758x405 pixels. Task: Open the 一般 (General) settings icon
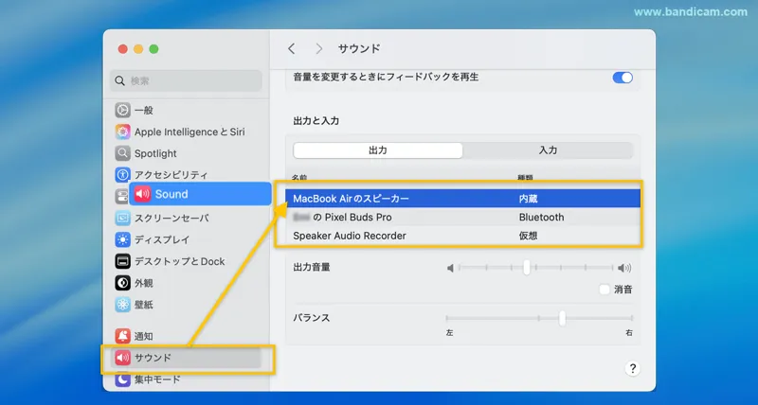(123, 110)
